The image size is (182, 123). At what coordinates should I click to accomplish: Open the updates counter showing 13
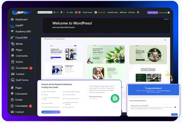[x=56, y=13]
